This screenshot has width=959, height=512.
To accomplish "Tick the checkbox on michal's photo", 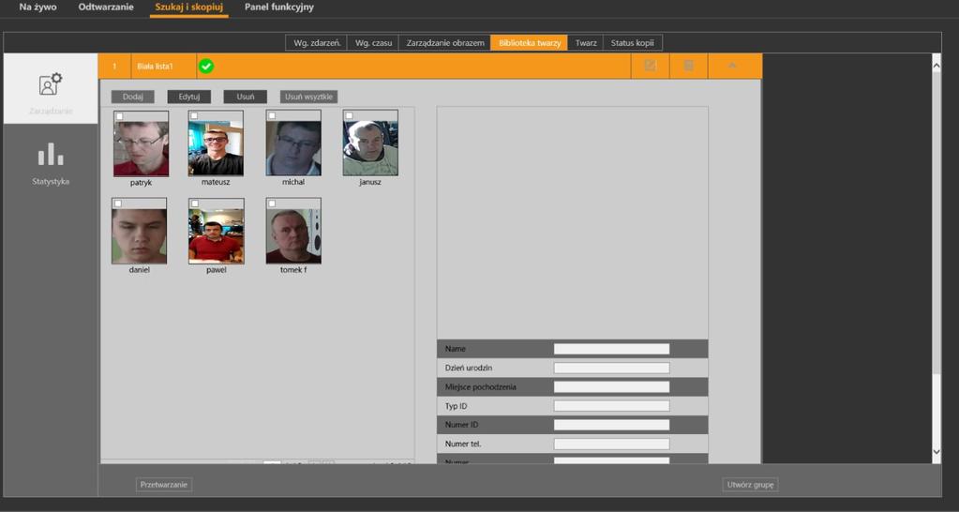I will 272,116.
